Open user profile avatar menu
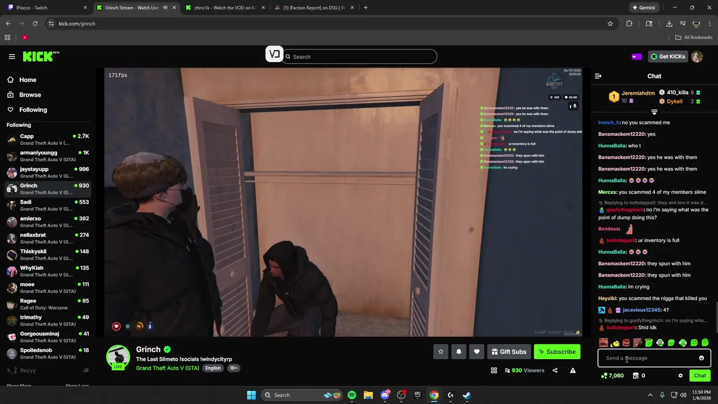The height and width of the screenshot is (404, 718). 697,57
